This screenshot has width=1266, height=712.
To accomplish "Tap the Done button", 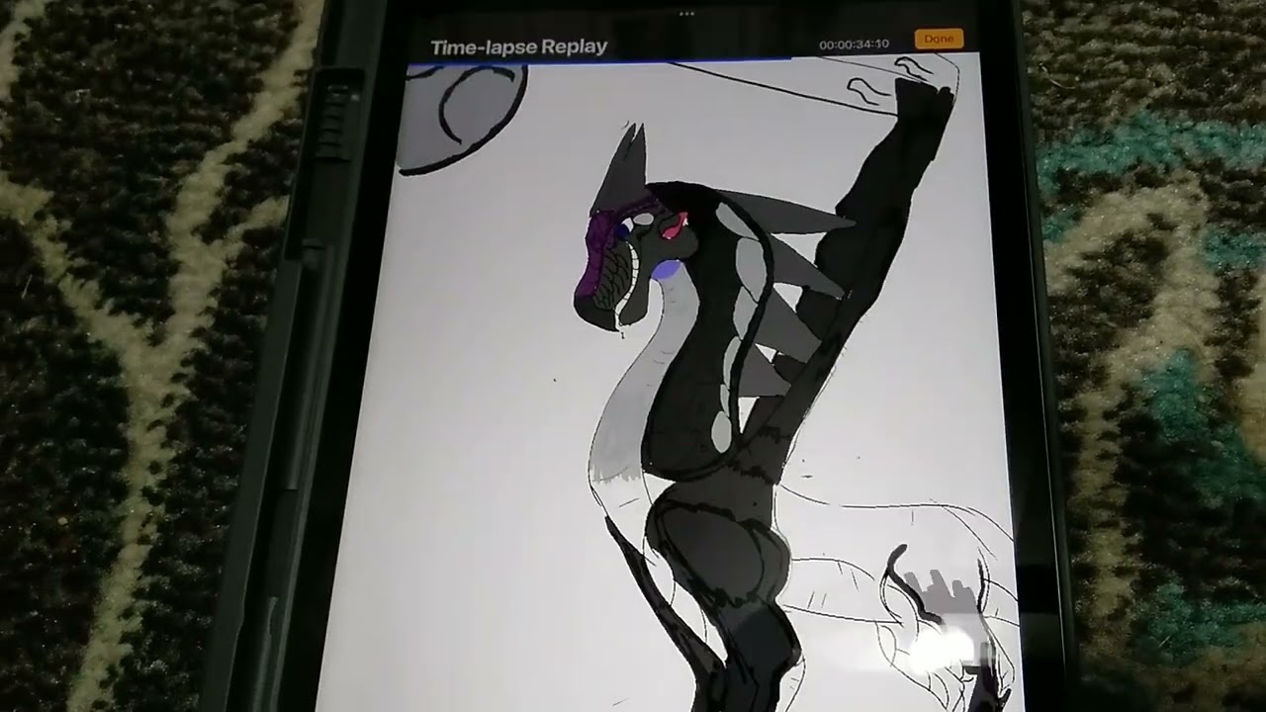I will [x=939, y=39].
